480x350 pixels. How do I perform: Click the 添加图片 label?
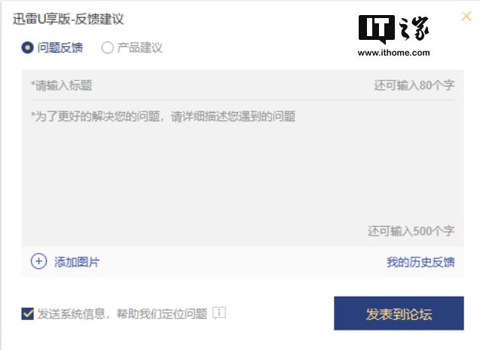[x=77, y=262]
